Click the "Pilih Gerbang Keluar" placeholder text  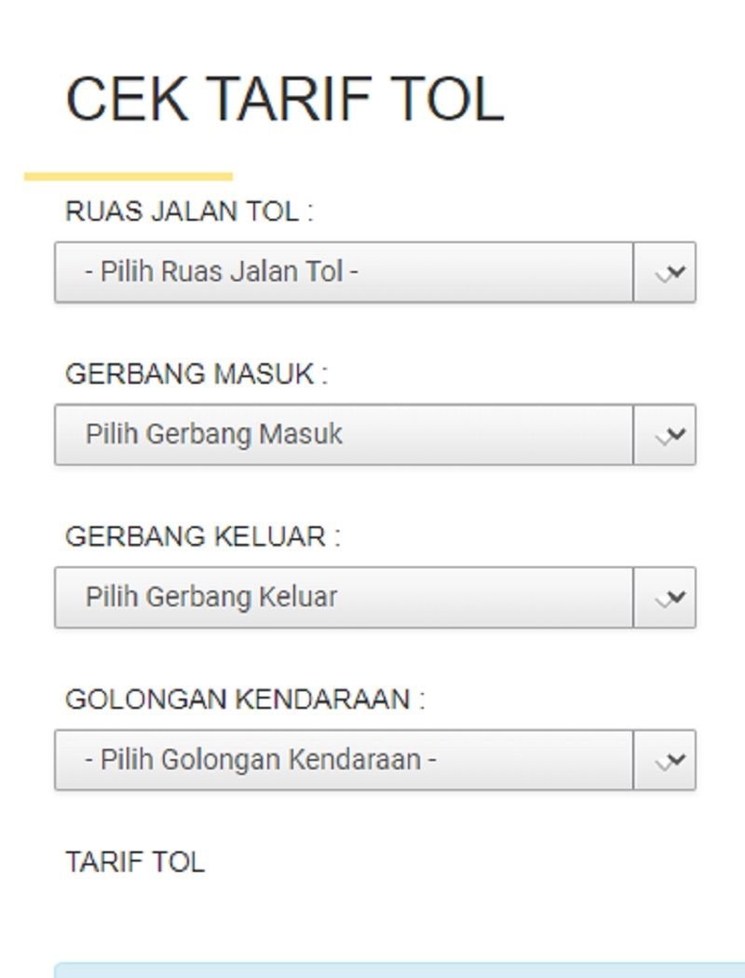tap(211, 597)
